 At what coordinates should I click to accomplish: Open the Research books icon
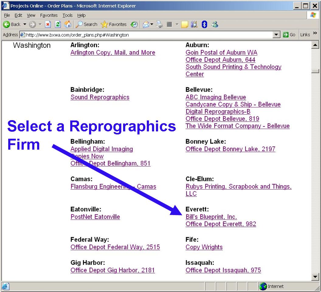tap(194, 25)
